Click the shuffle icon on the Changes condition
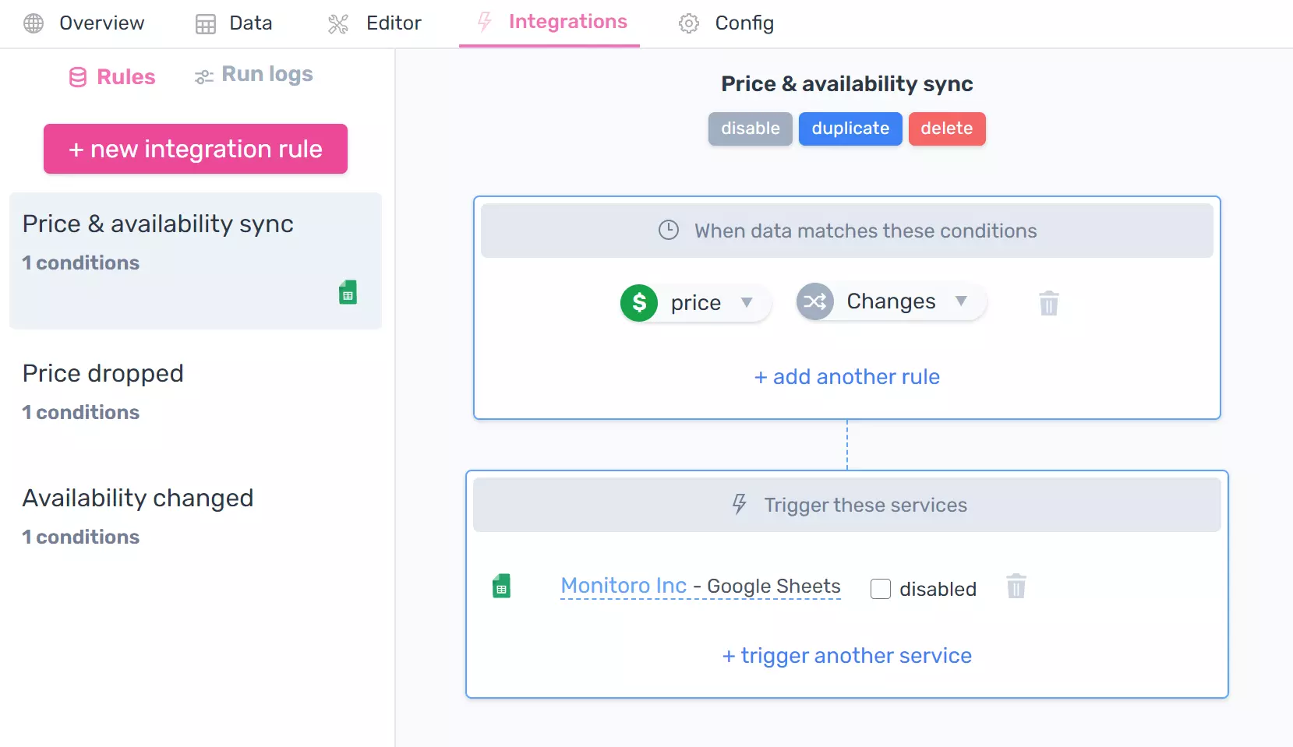1293x747 pixels. [x=815, y=301]
